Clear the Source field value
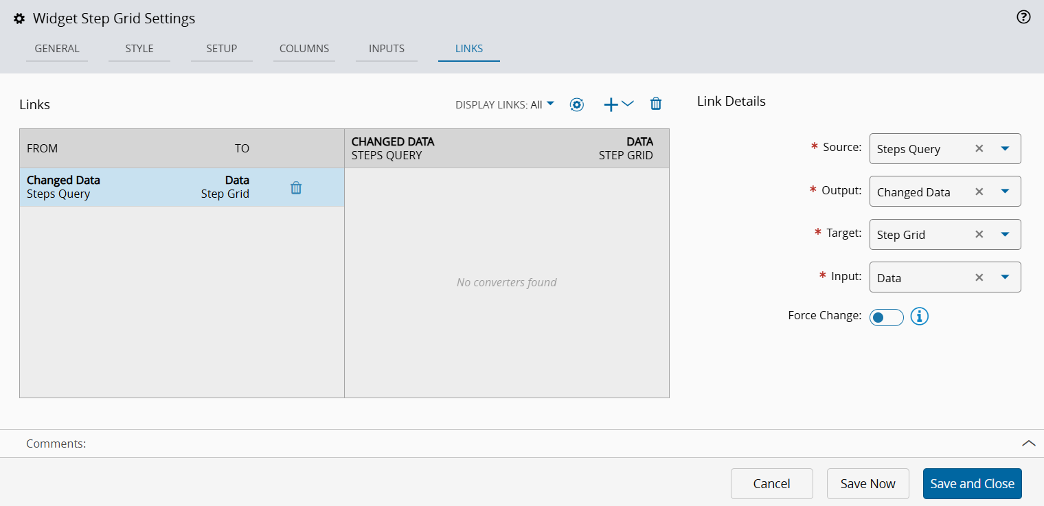The height and width of the screenshot is (506, 1044). click(x=979, y=148)
